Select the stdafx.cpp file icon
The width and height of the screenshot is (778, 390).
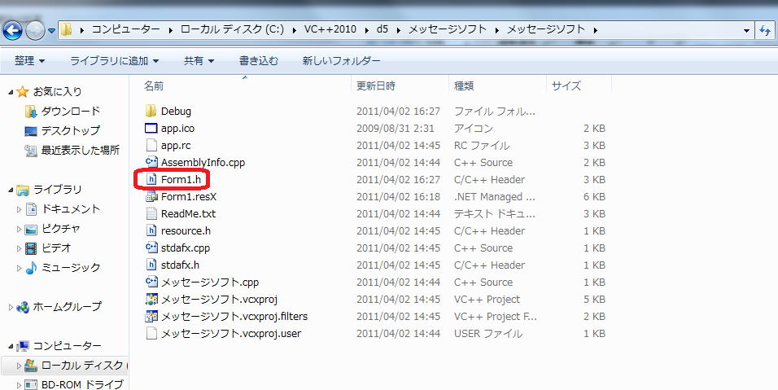(151, 248)
